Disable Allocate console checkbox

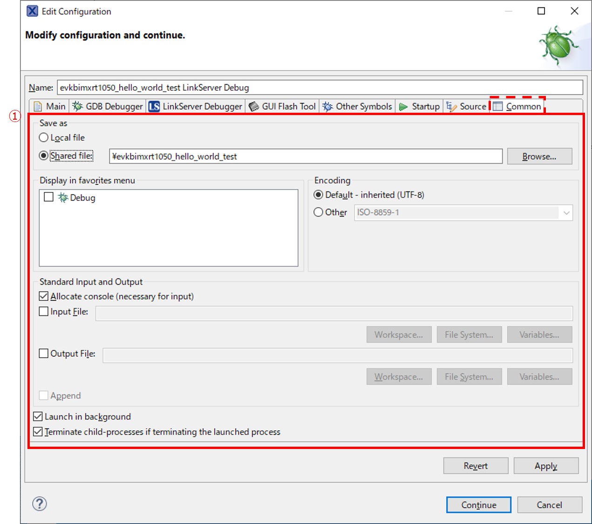(44, 296)
